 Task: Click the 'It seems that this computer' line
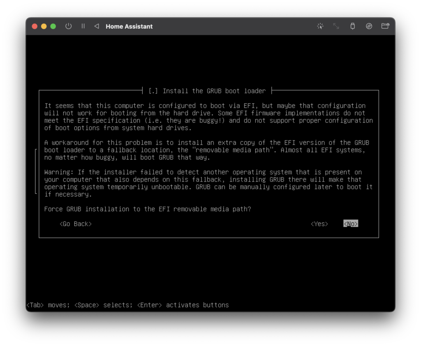pos(205,106)
